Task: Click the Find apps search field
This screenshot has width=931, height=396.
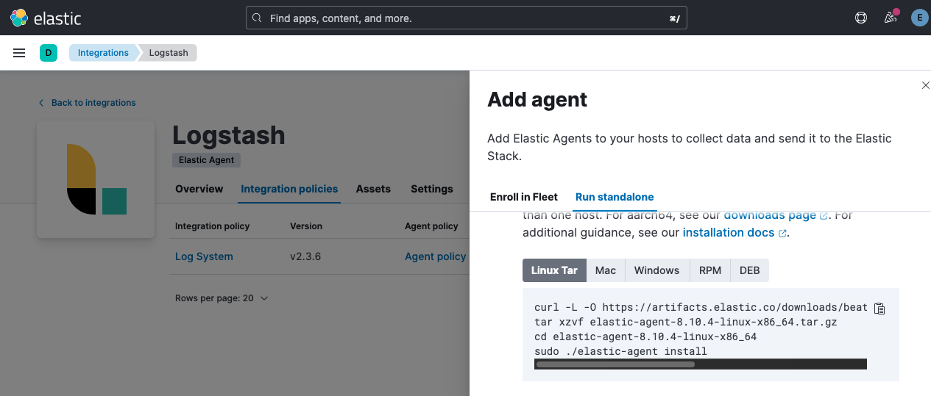Action: [466, 18]
